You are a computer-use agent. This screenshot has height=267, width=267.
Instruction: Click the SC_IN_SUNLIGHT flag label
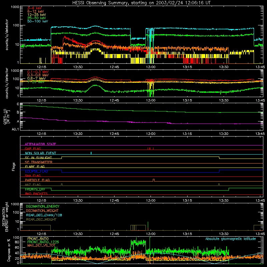tap(38, 158)
